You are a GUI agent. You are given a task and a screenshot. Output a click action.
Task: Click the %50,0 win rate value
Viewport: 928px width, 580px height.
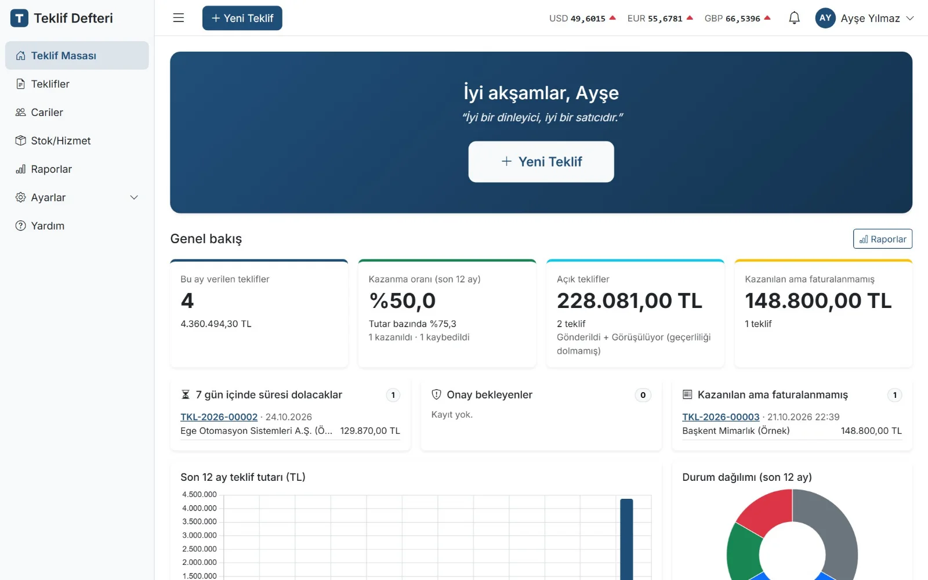[403, 301]
